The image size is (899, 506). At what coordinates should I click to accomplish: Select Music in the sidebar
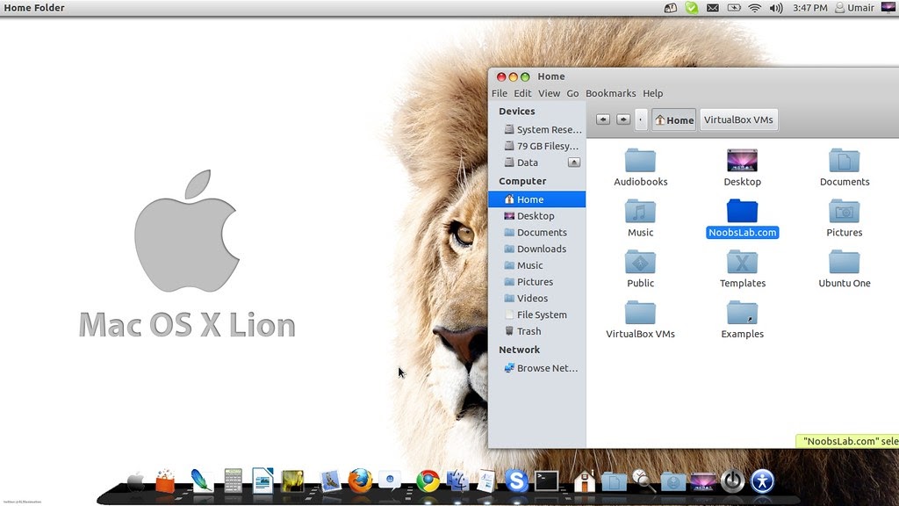click(537, 265)
